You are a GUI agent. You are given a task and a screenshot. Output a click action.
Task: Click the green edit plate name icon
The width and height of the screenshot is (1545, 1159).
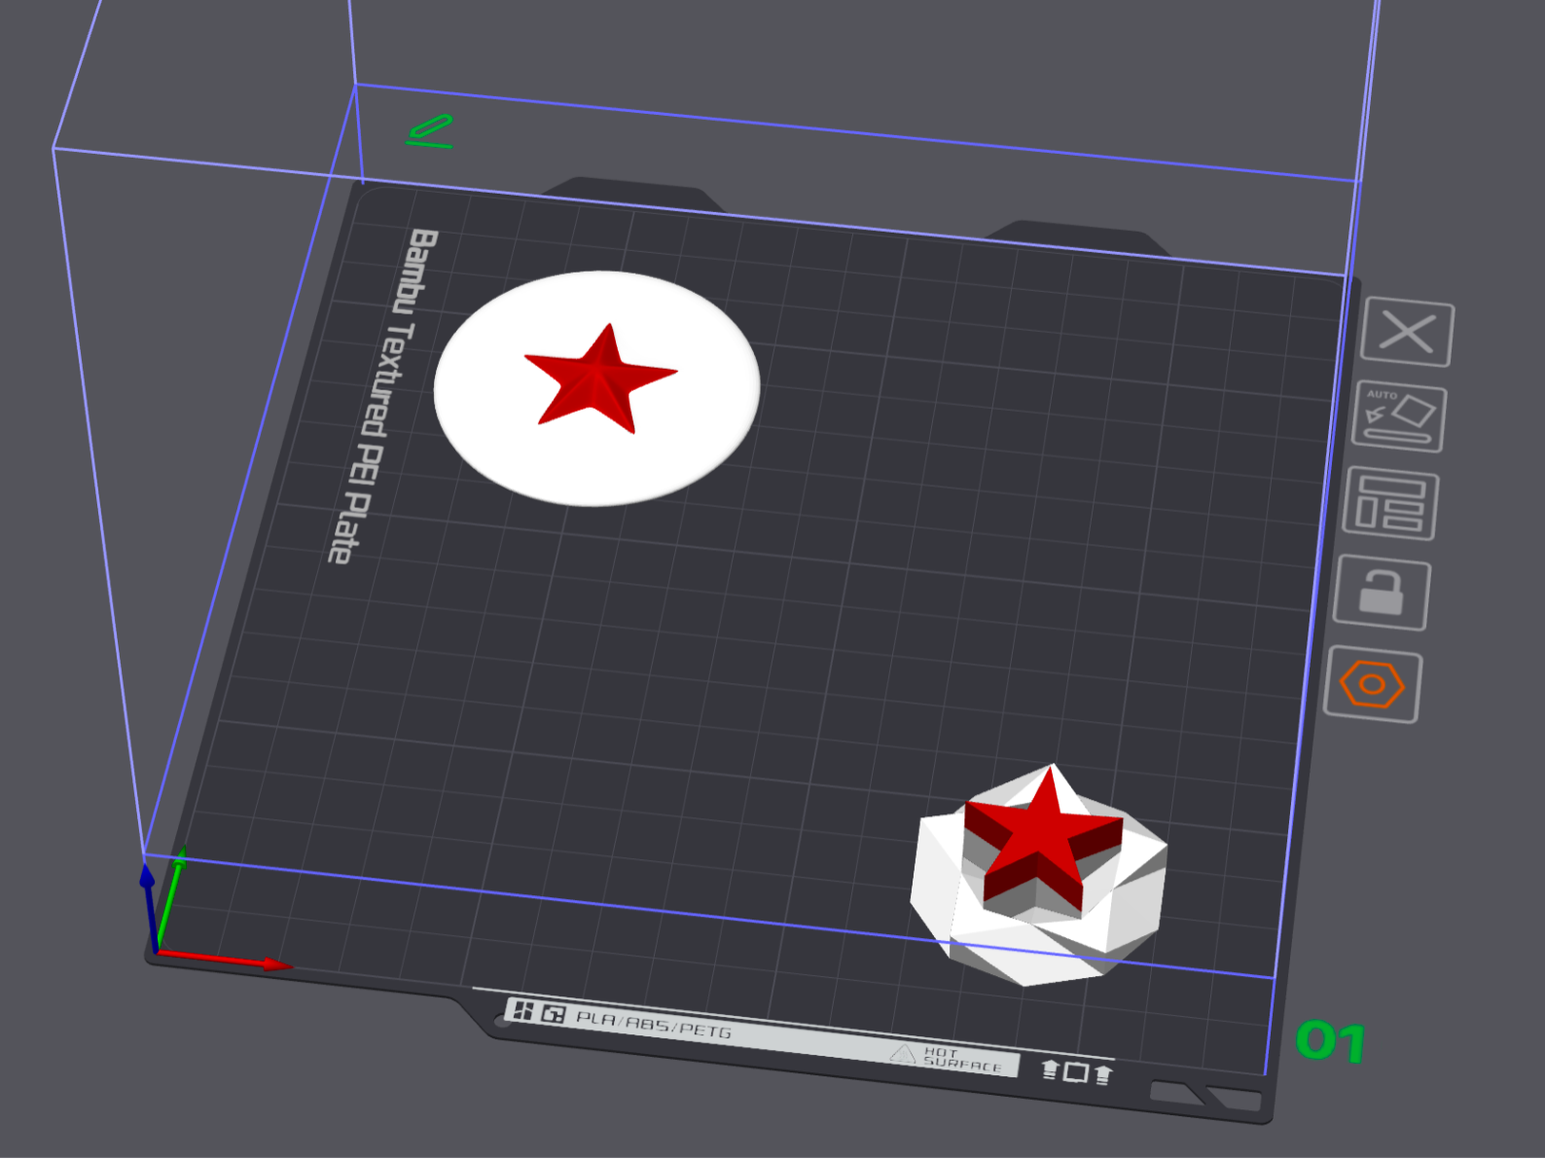pyautogui.click(x=430, y=131)
